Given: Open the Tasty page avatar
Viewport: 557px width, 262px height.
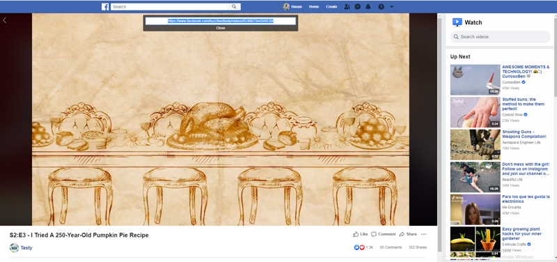Looking at the screenshot, I should click(14, 248).
